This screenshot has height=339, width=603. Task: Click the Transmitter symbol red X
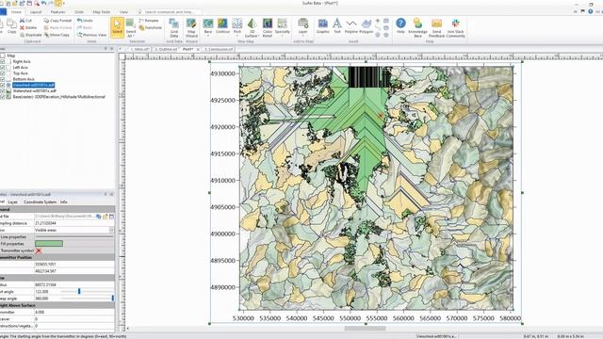(x=39, y=251)
